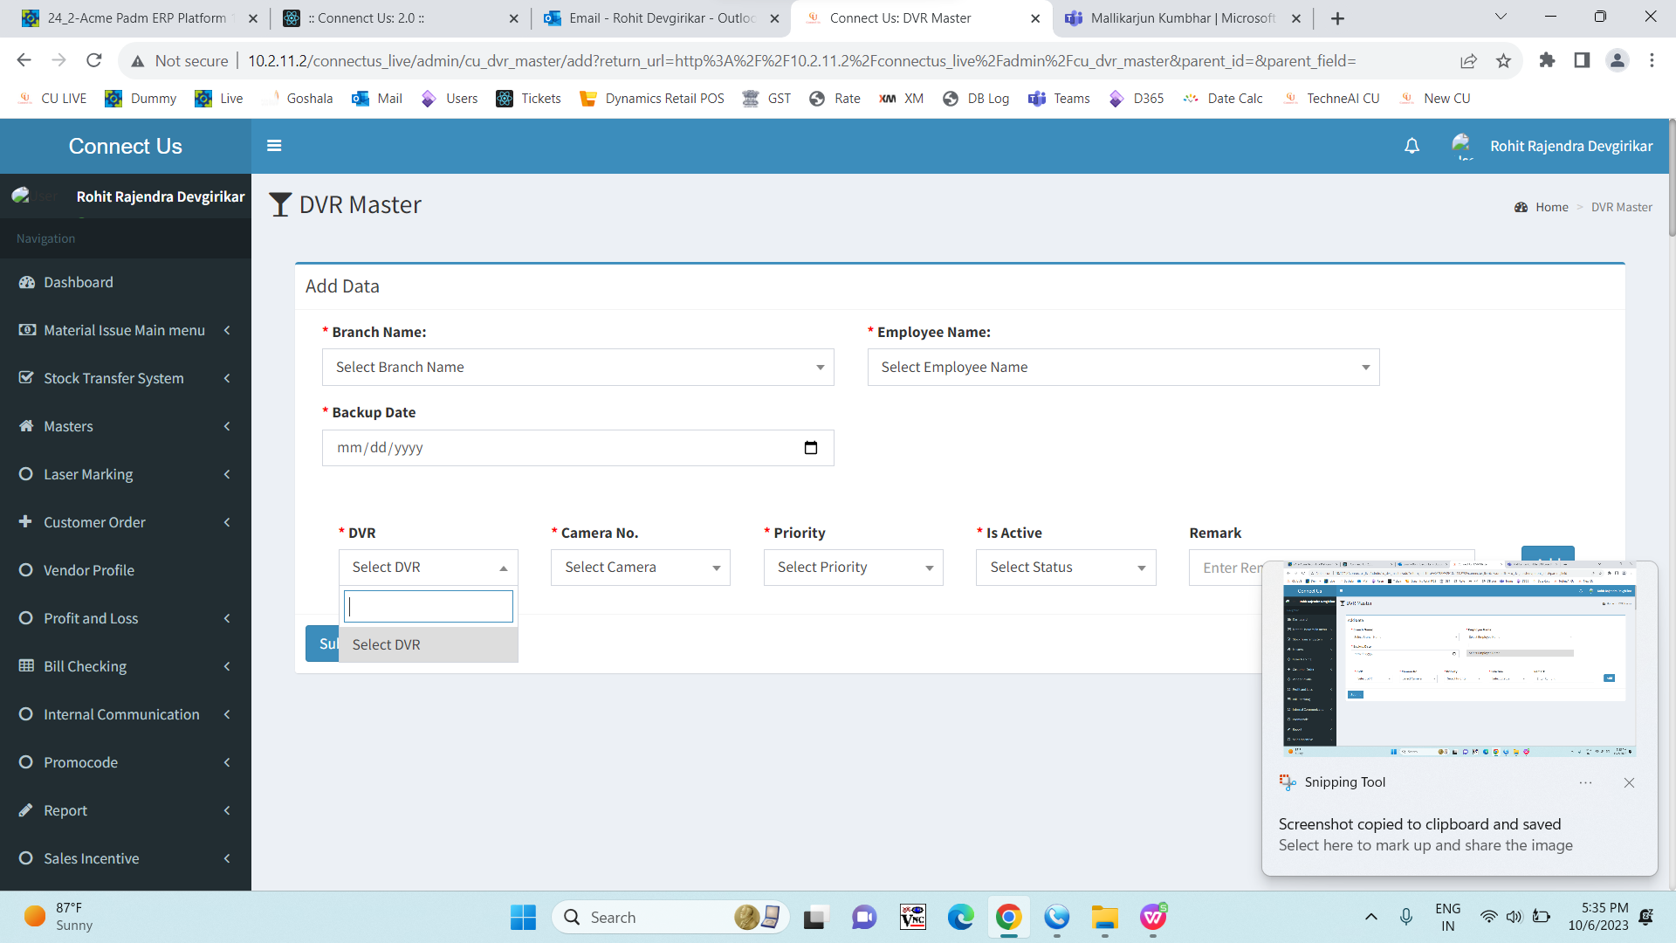This screenshot has height=943, width=1676.
Task: Launch Microsoft Edge from taskbar
Action: coord(960,918)
